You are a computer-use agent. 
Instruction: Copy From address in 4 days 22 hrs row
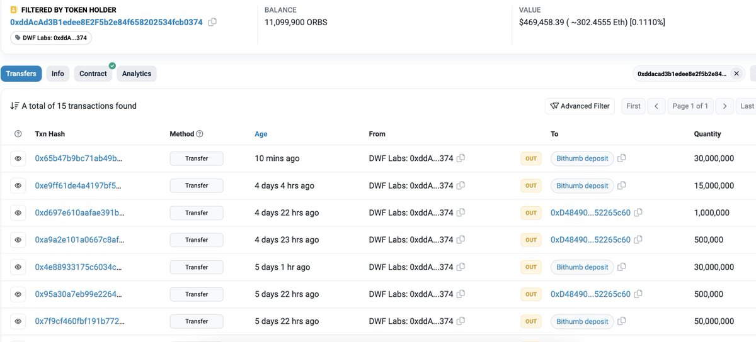tap(461, 212)
